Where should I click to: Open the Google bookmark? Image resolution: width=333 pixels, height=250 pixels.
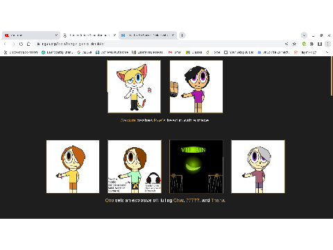(85, 52)
